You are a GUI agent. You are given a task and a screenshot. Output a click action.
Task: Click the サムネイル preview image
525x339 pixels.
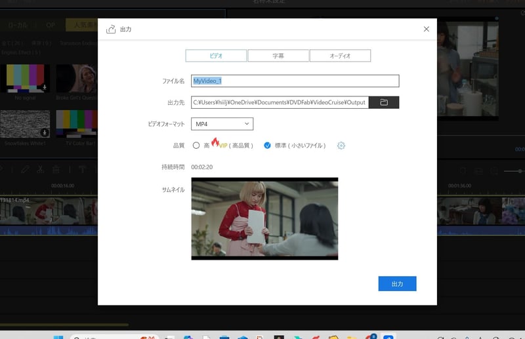tap(264, 218)
